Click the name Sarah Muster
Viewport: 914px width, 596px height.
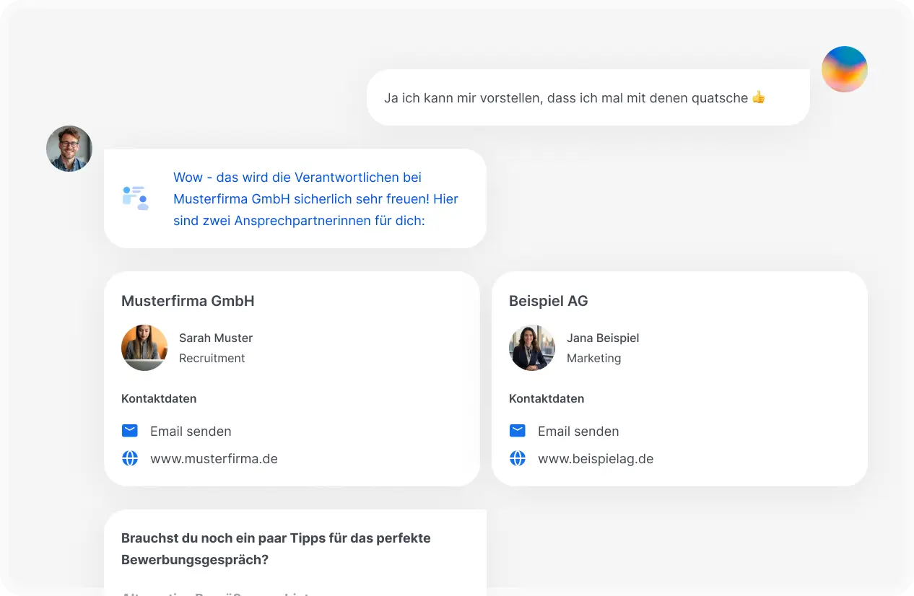click(216, 338)
